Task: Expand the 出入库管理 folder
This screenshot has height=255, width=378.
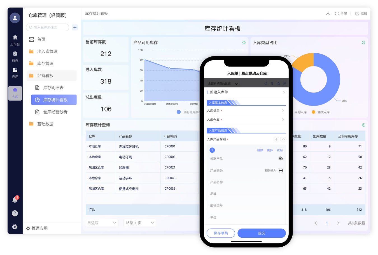Action: coord(47,51)
